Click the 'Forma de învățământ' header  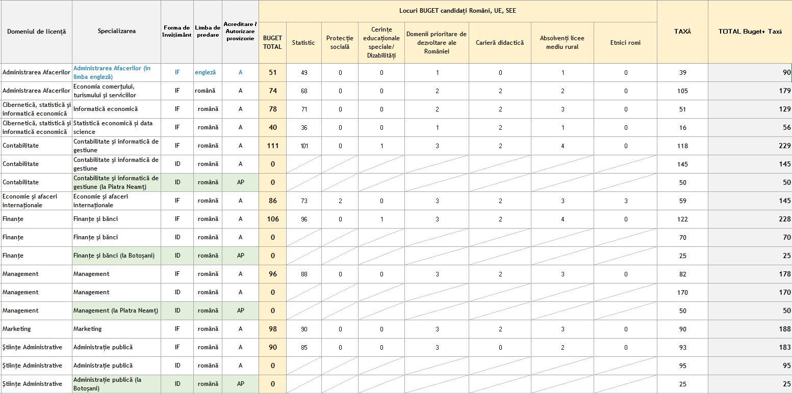tap(177, 32)
